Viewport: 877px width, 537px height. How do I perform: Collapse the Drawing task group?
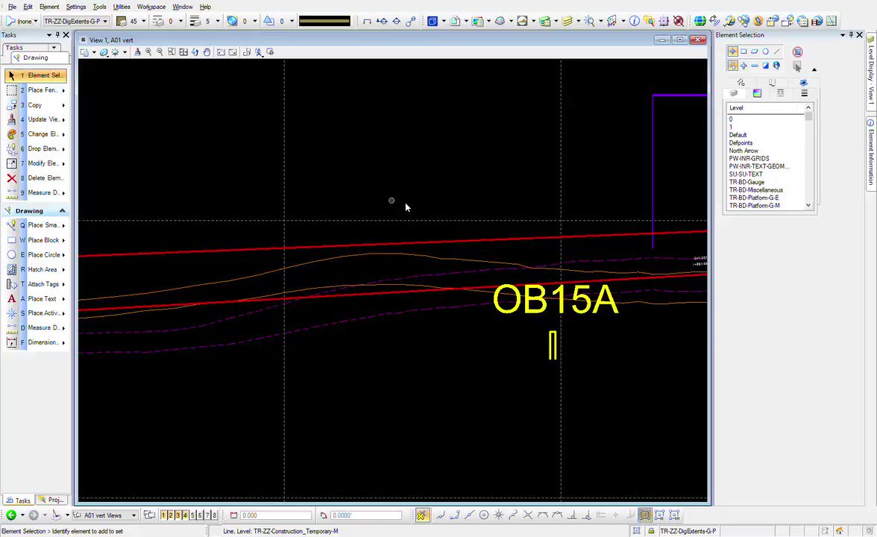tap(62, 211)
